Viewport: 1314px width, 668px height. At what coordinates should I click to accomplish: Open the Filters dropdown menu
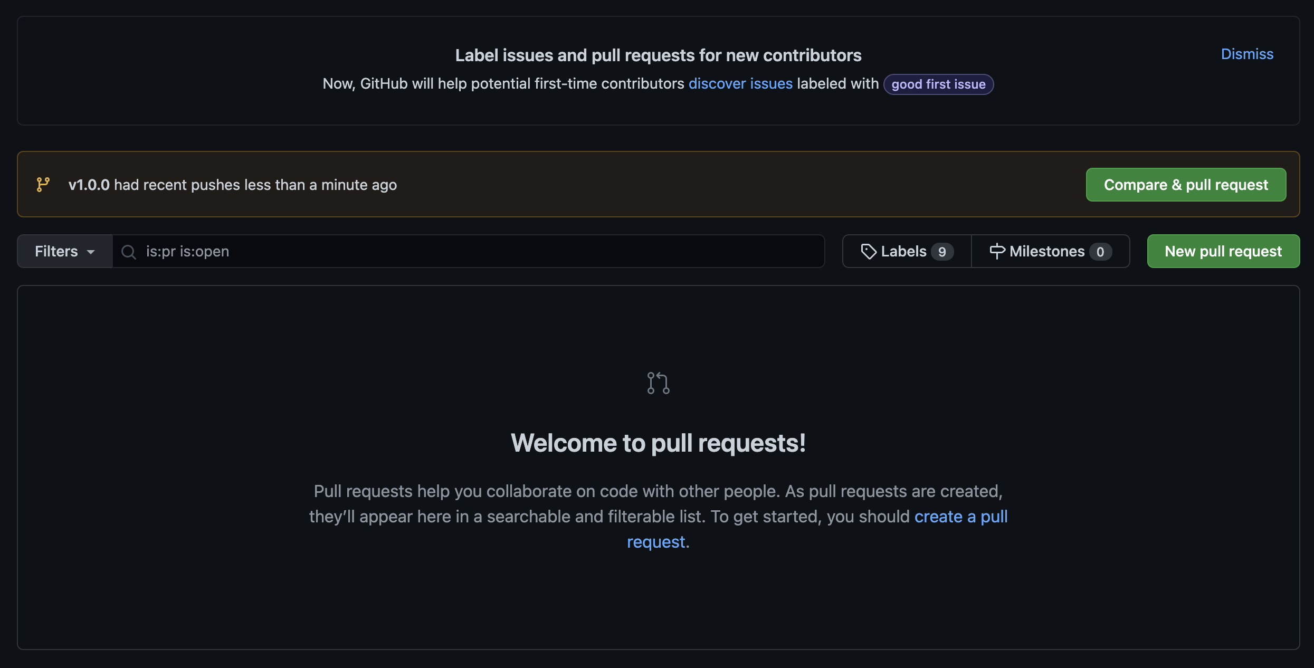click(64, 251)
